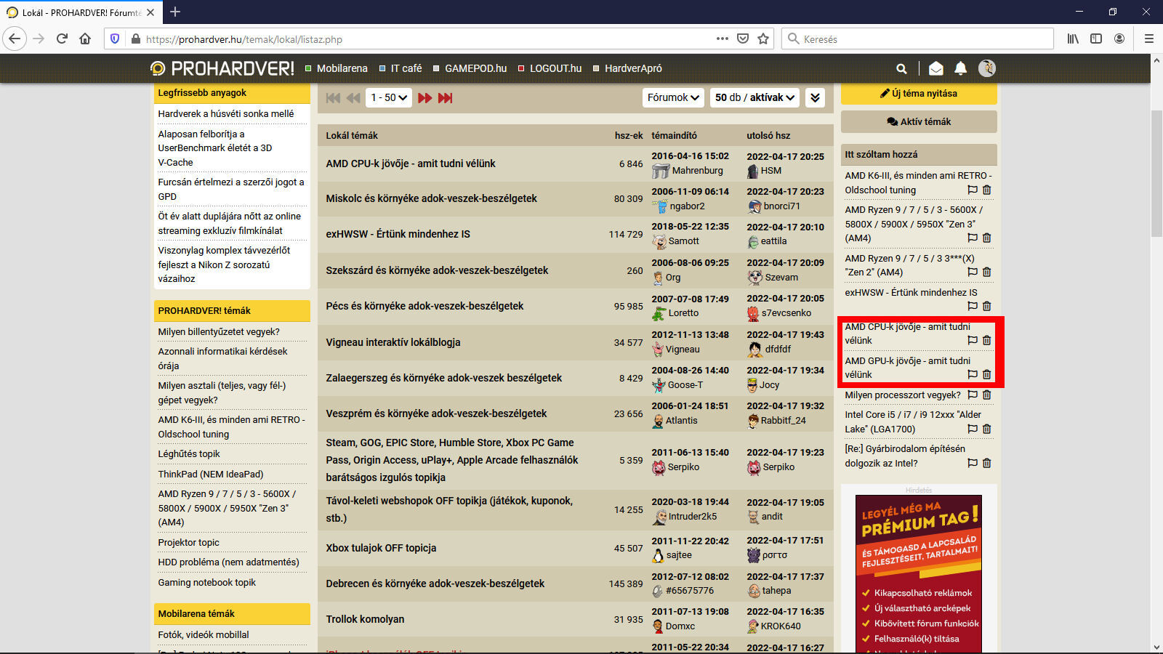
Task: Open the IT café site tab
Action: click(401, 68)
